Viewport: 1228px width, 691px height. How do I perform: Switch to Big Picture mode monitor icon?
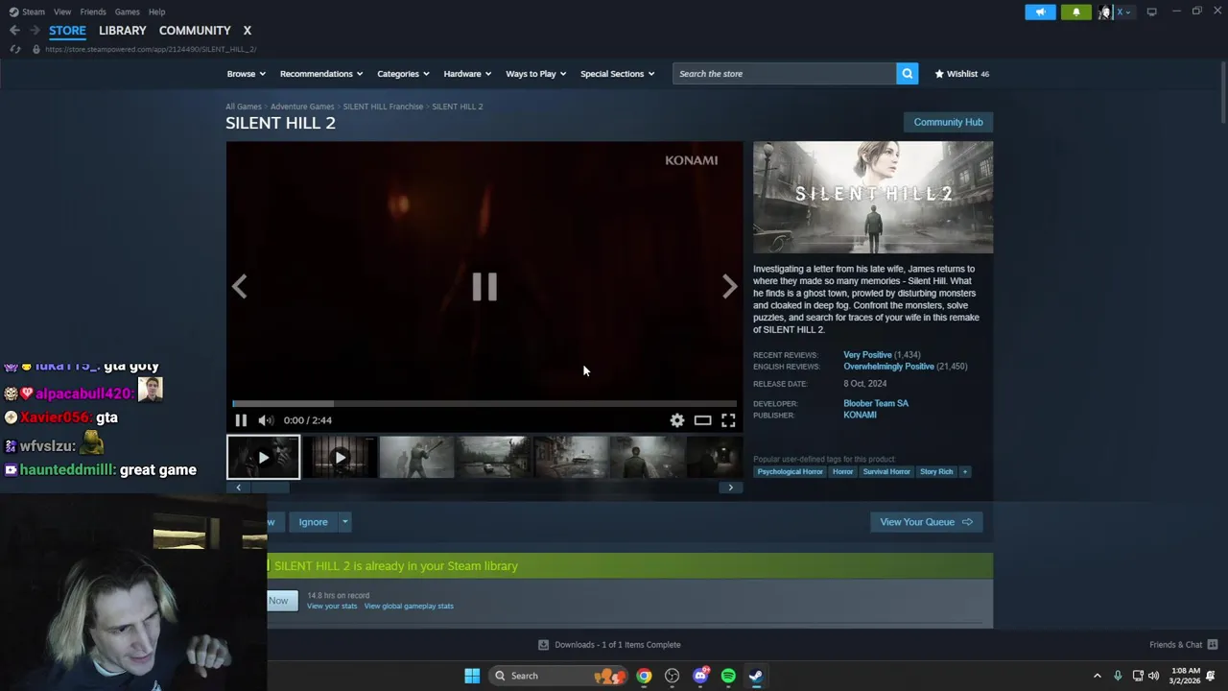pyautogui.click(x=1151, y=12)
